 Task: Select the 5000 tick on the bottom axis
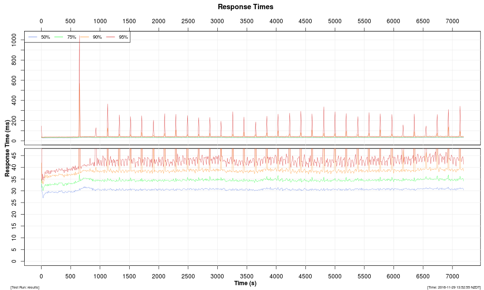[335, 276]
